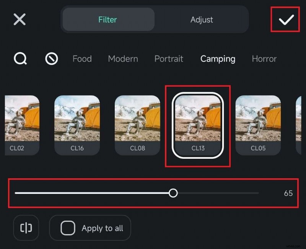306x249 pixels.
Task: Select the Horror filter category
Action: (x=264, y=59)
